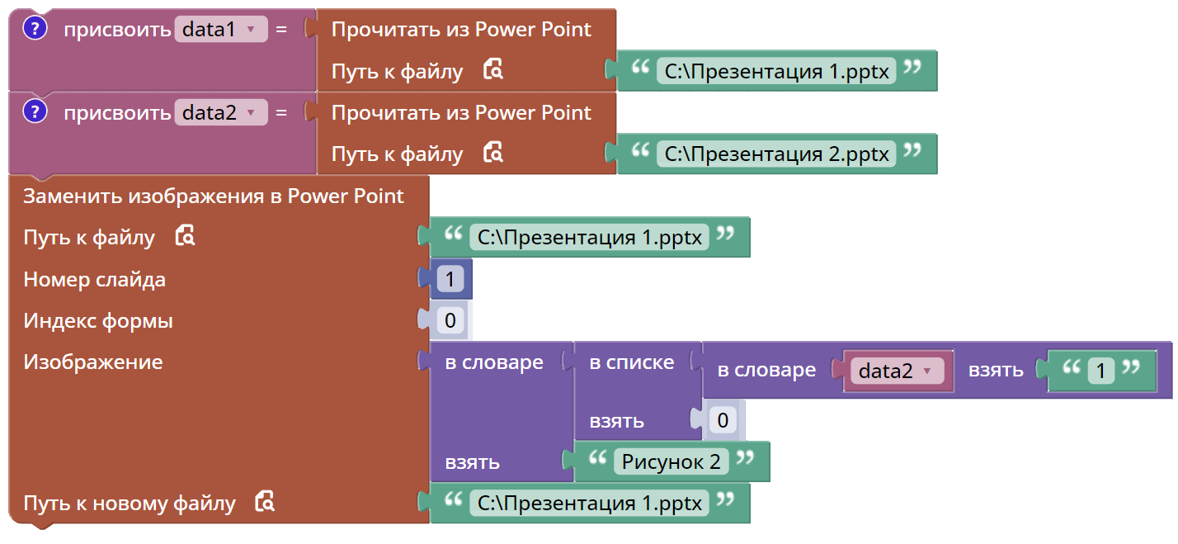1178x544 pixels.
Task: Edit list index value 0 next to взять
Action: [x=723, y=421]
